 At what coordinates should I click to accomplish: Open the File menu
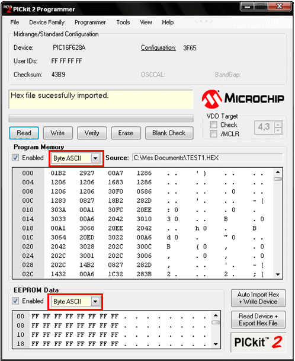pyautogui.click(x=15, y=23)
